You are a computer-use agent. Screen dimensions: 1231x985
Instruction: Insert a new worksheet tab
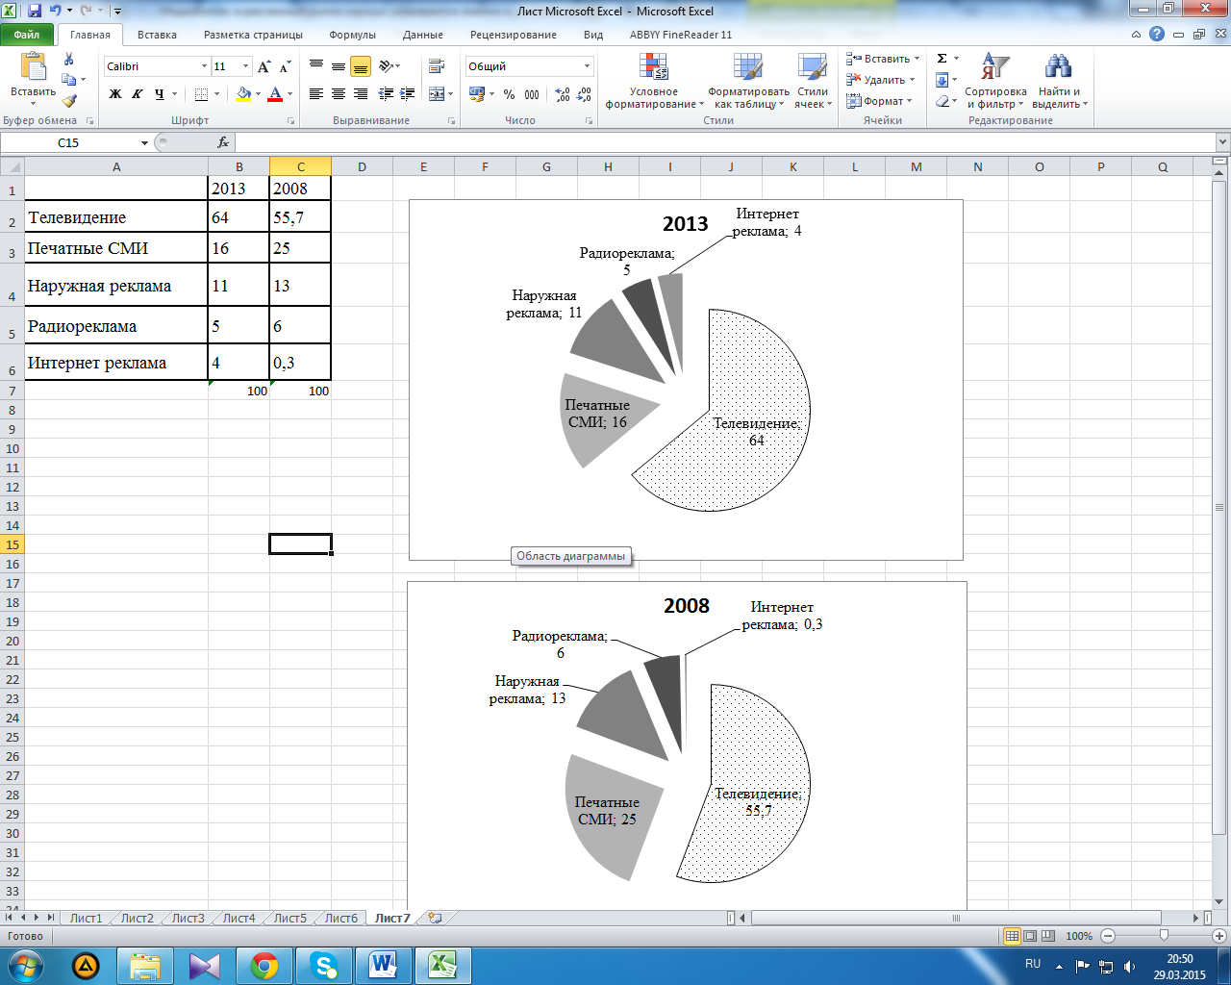(x=435, y=918)
